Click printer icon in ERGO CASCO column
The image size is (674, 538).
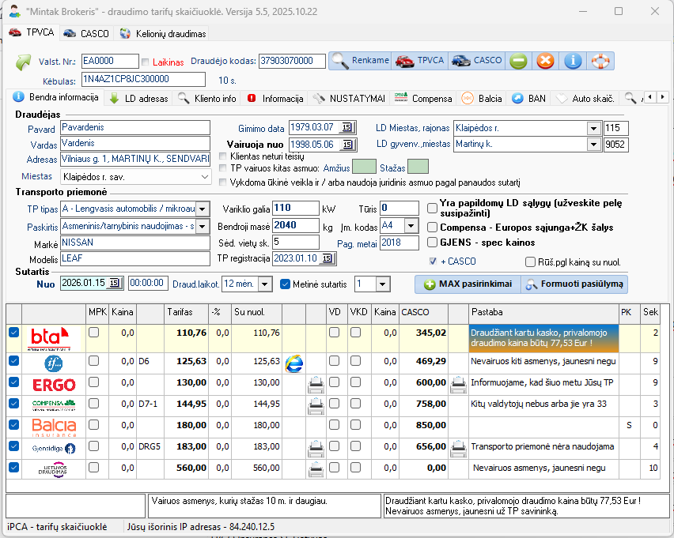[x=458, y=385]
